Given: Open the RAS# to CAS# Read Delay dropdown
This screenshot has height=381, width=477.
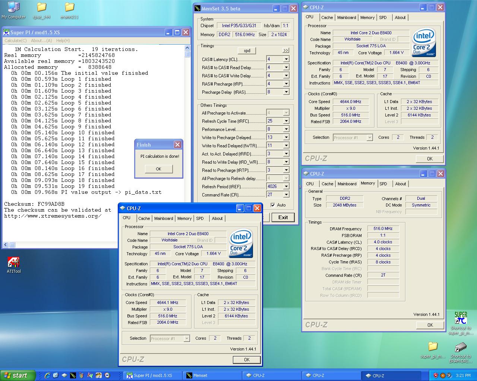Looking at the screenshot, I should tap(286, 68).
